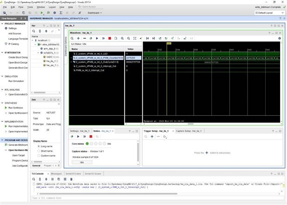The height and width of the screenshot is (205, 287).
Task: Click the zoom fit icon in waveform toolbar
Action: coord(135,38)
